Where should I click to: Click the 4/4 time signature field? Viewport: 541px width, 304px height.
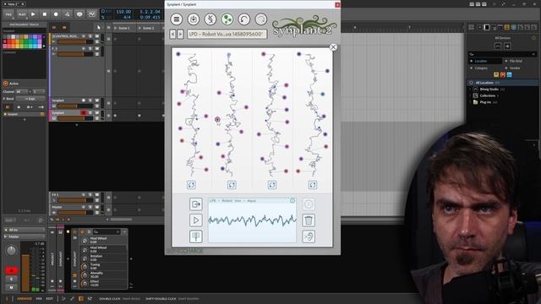(127, 17)
